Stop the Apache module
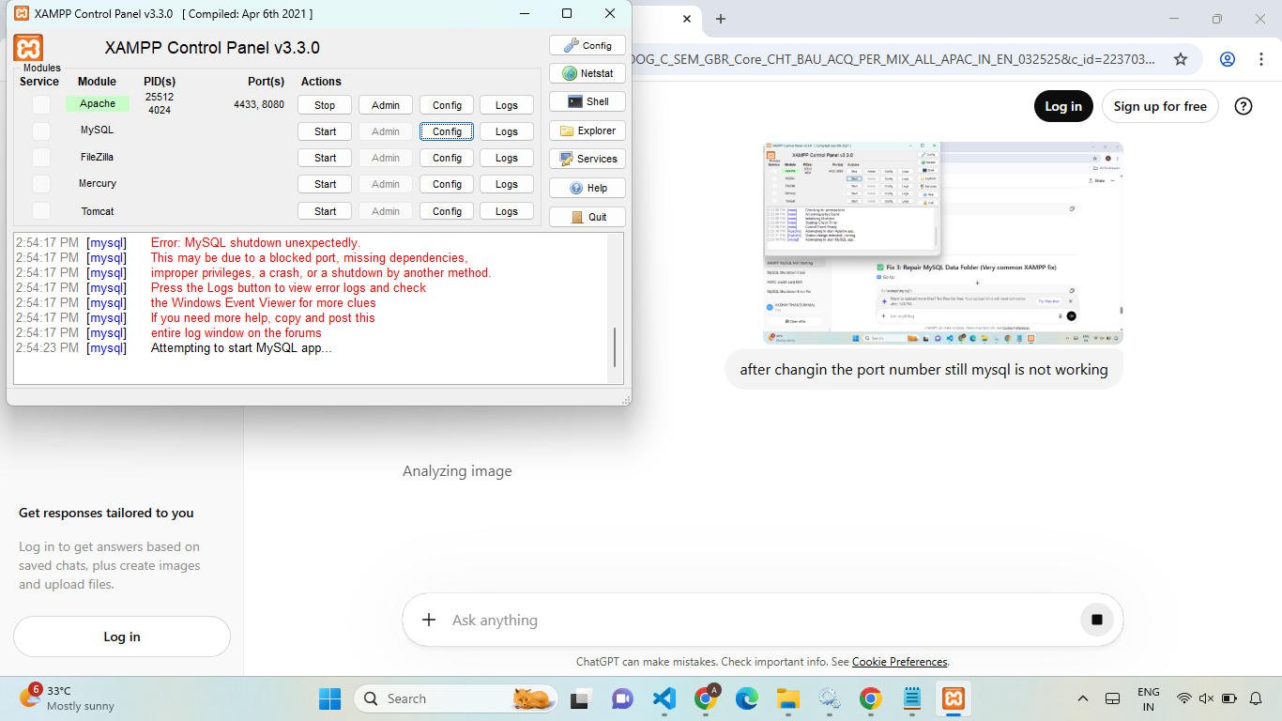 (x=325, y=105)
